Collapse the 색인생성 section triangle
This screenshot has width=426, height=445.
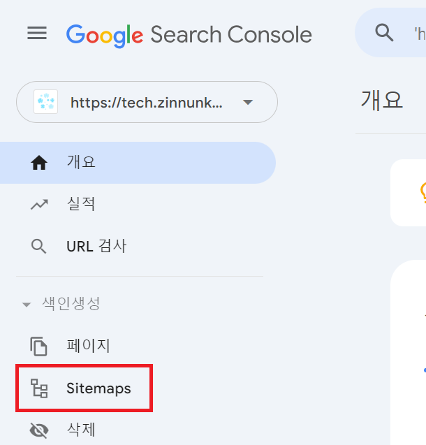coord(27,305)
